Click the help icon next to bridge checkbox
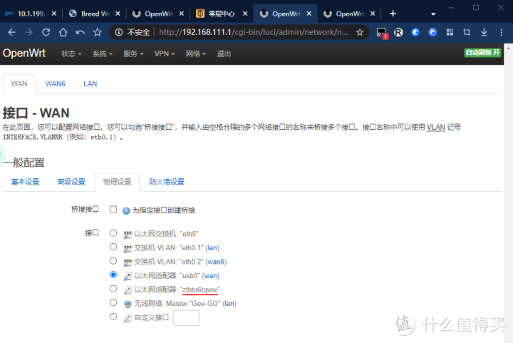The height and width of the screenshot is (343, 513). pyautogui.click(x=126, y=211)
